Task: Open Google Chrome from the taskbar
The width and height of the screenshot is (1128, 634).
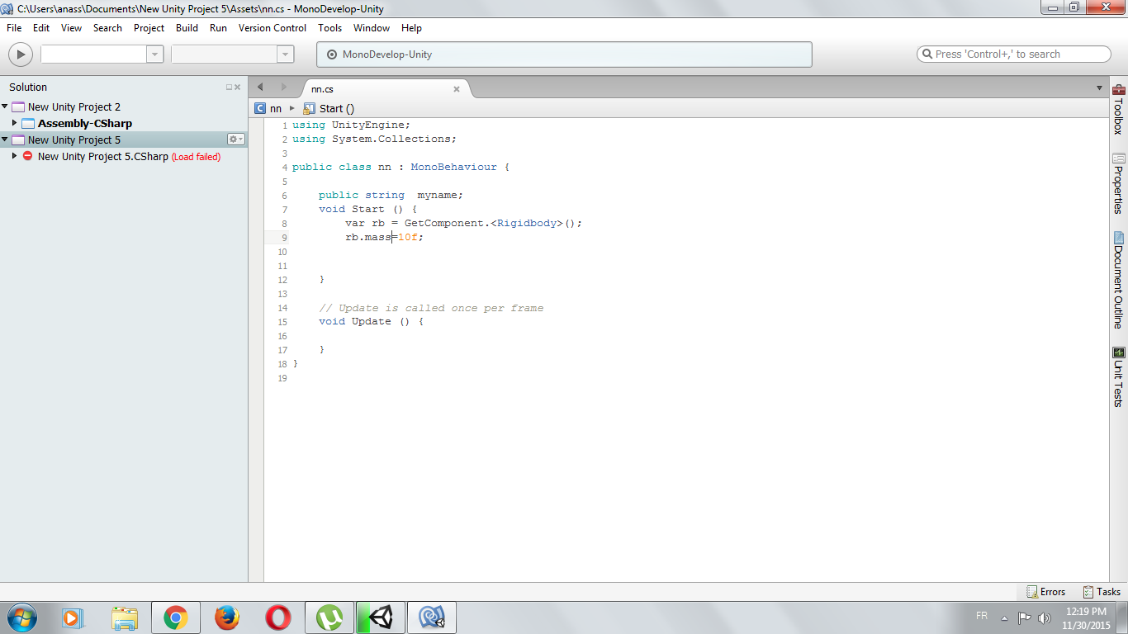Action: click(176, 617)
